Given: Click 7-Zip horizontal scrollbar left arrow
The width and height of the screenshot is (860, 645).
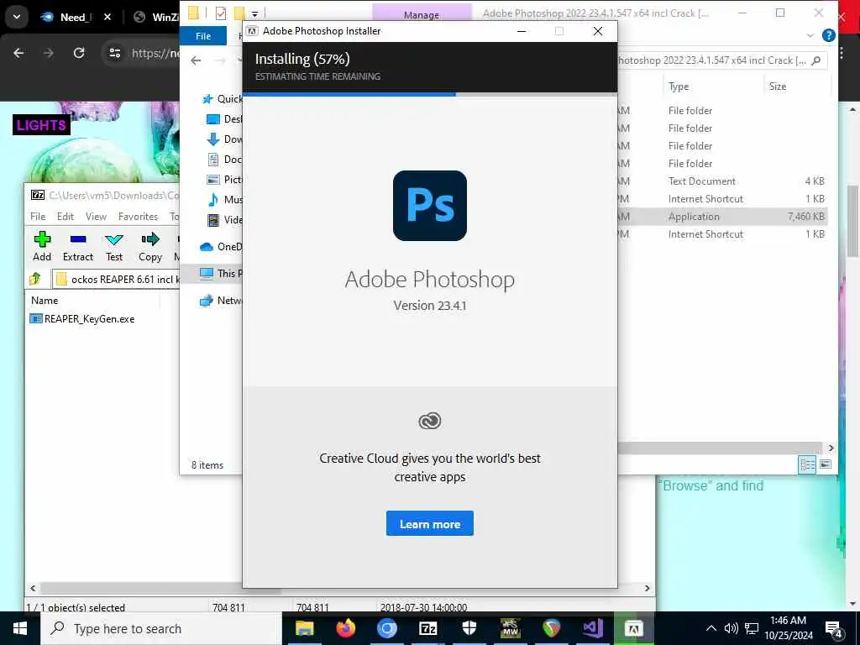Looking at the screenshot, I should pyautogui.click(x=33, y=588).
